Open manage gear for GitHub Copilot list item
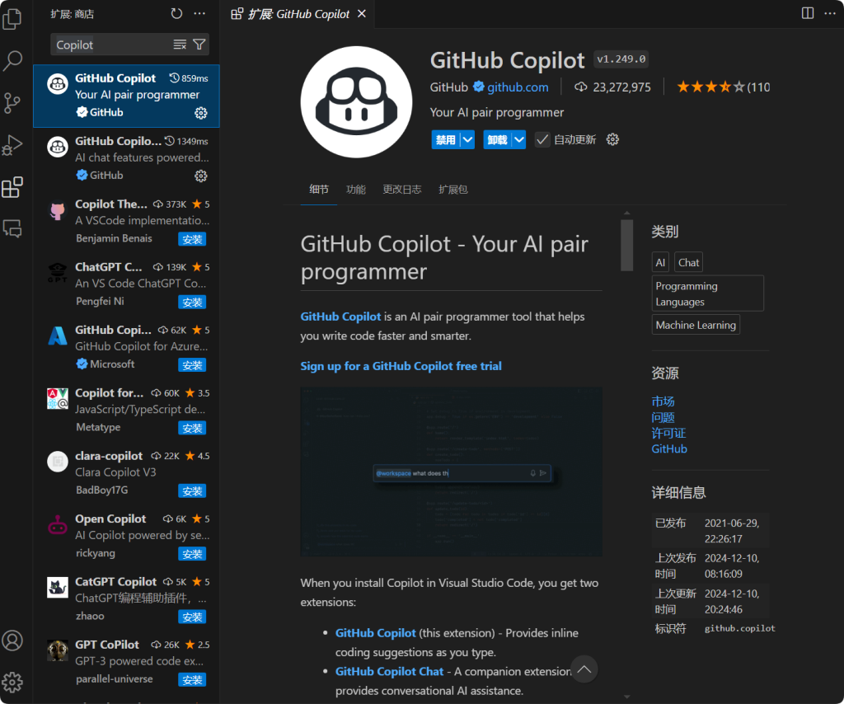This screenshot has height=704, width=844. click(201, 113)
